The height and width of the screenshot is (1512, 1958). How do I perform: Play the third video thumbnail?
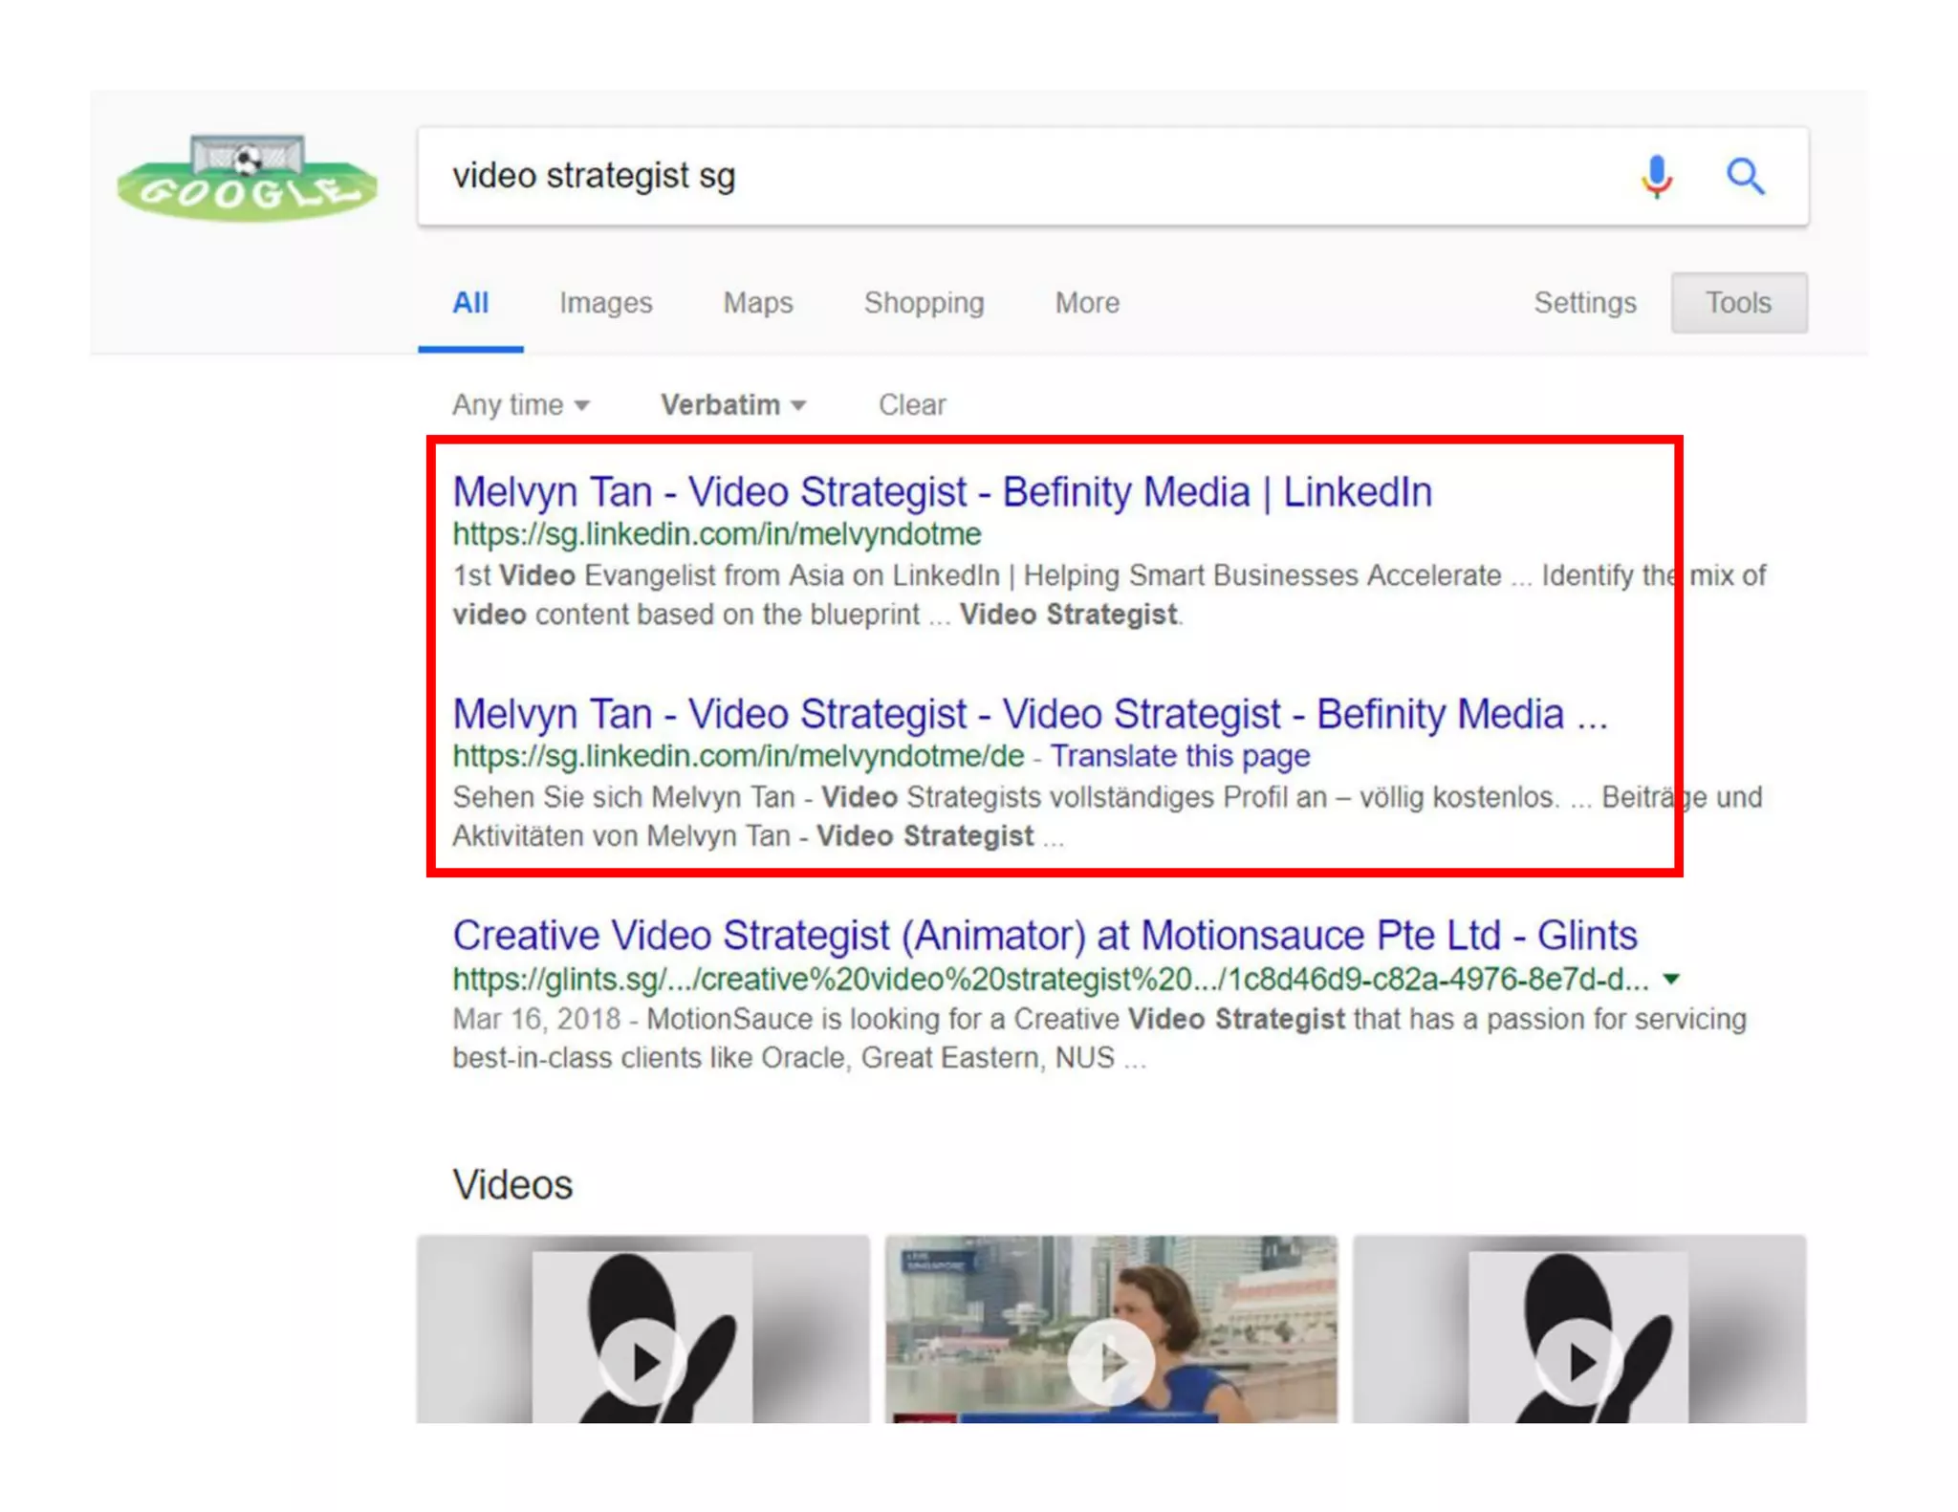tap(1578, 1360)
